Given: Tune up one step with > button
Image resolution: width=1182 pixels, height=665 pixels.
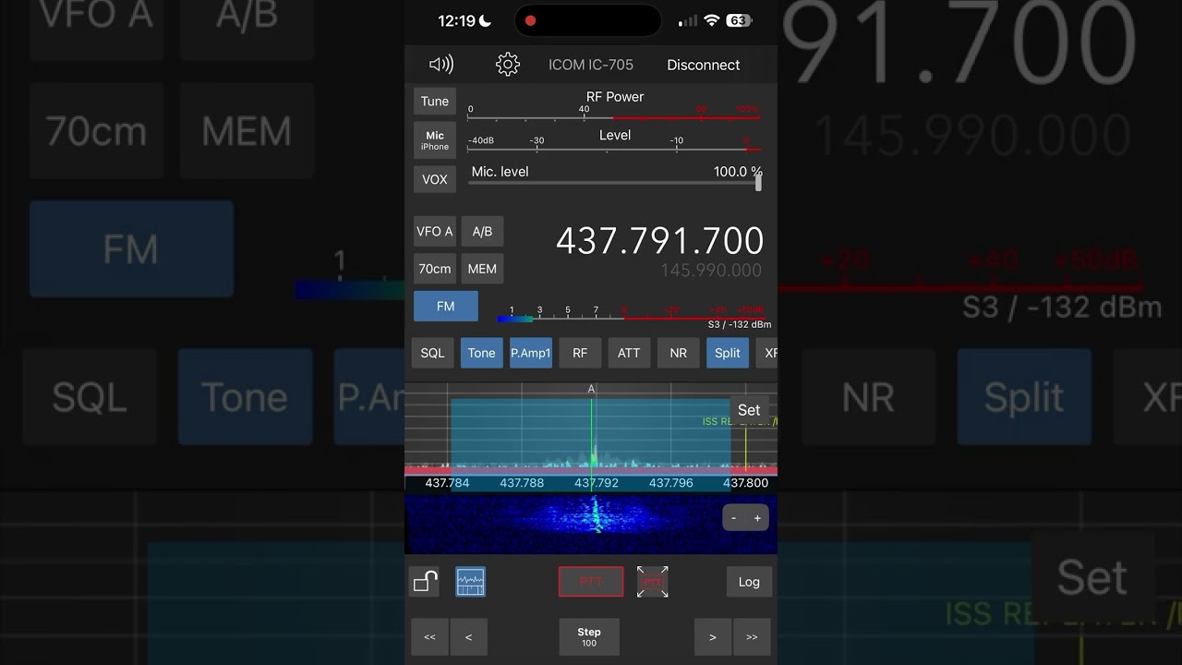Looking at the screenshot, I should point(712,637).
